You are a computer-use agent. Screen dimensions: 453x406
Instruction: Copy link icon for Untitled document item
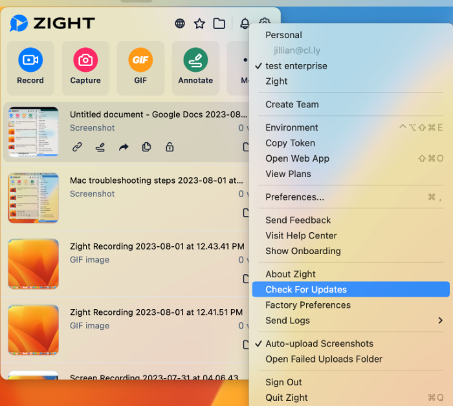pyautogui.click(x=77, y=147)
